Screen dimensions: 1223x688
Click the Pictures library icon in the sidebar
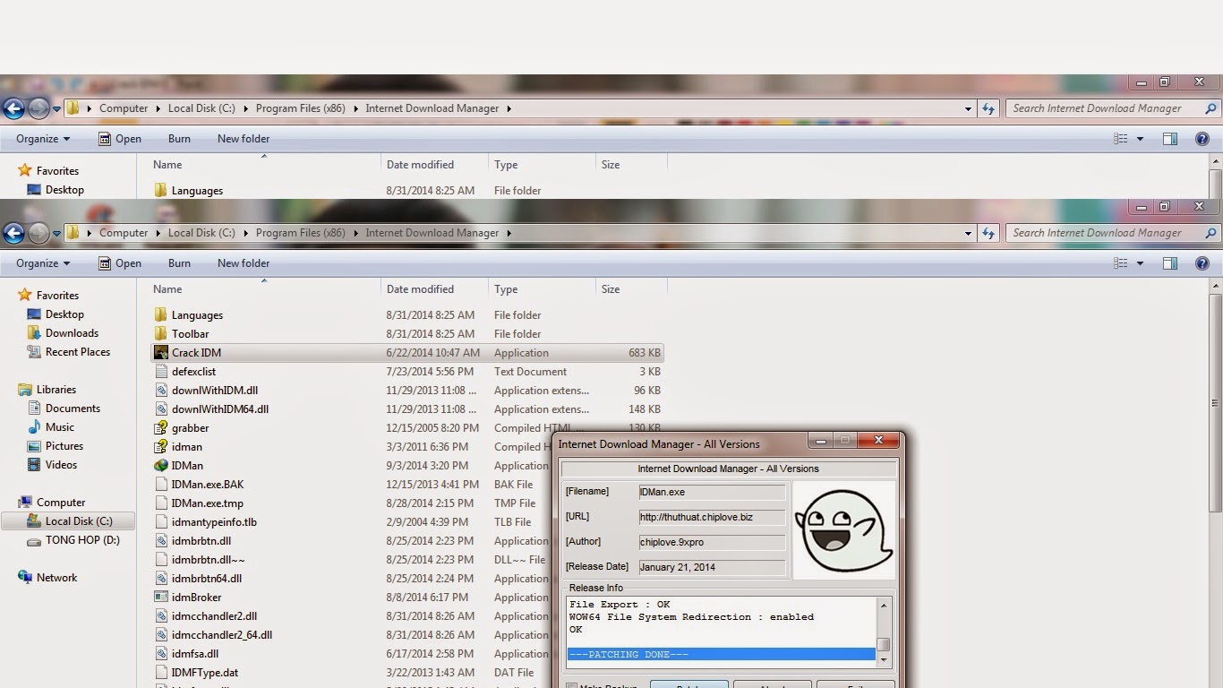(x=34, y=446)
